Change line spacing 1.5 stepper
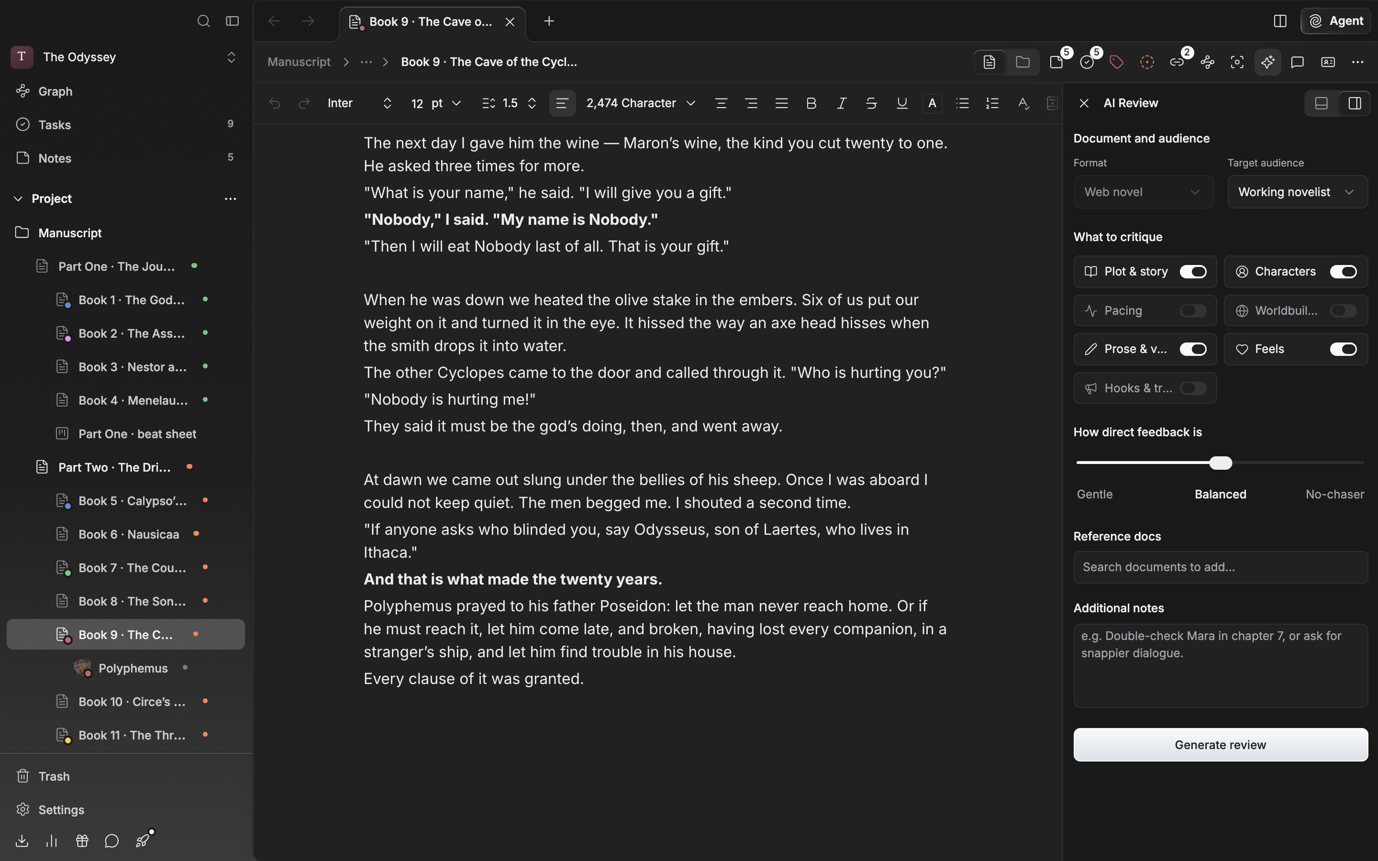Image resolution: width=1378 pixels, height=861 pixels. coord(532,103)
